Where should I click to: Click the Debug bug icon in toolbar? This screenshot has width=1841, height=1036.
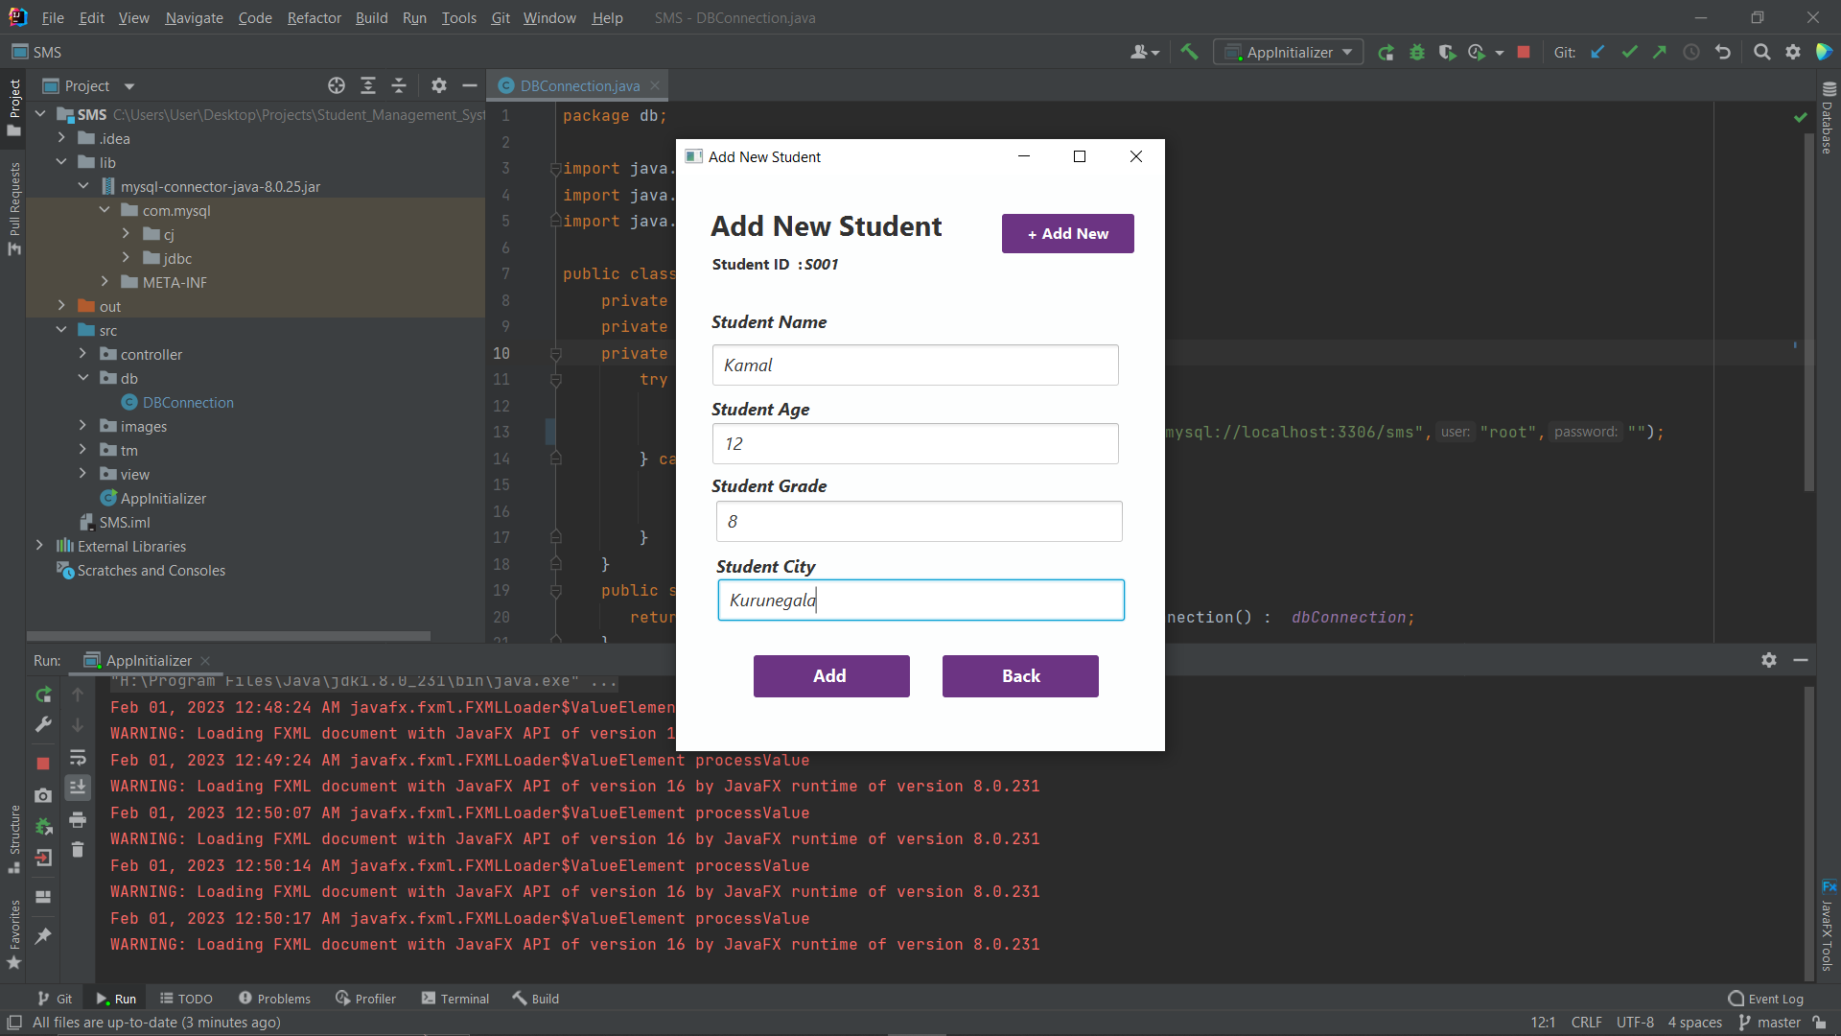[x=1416, y=52]
